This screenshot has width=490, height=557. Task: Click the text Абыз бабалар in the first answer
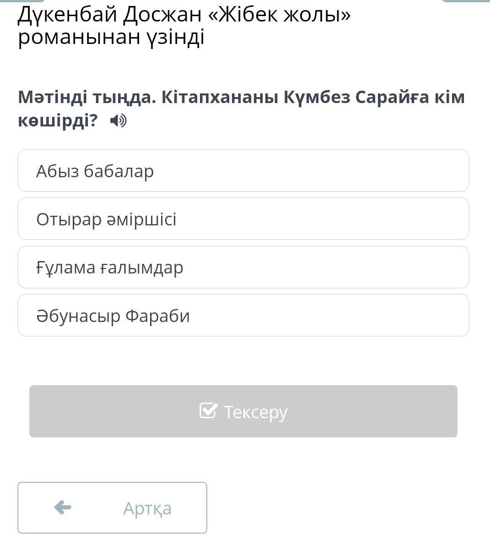[95, 171]
